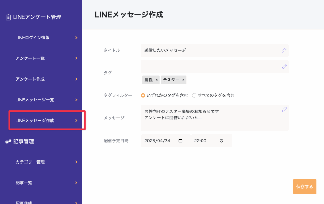Open 記事一覧 in the sidebar
This screenshot has width=324, height=204.
24,183
